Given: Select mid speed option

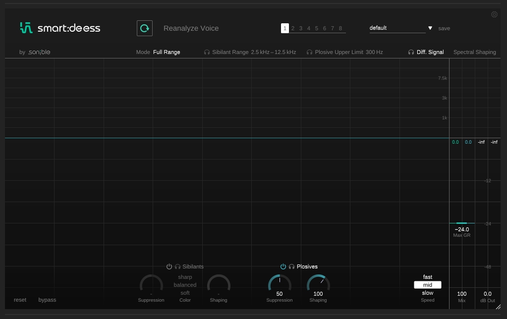Looking at the screenshot, I should coord(428,285).
